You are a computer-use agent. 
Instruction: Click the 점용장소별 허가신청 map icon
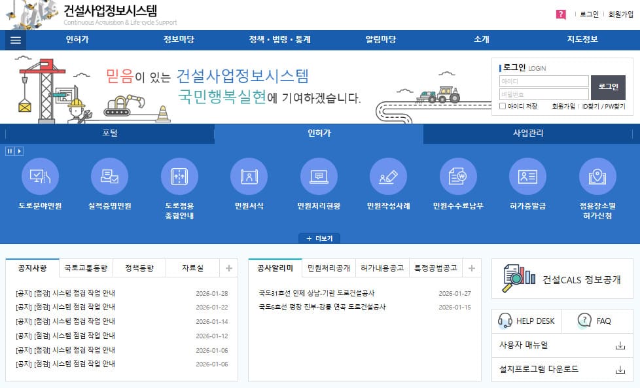tap(597, 177)
